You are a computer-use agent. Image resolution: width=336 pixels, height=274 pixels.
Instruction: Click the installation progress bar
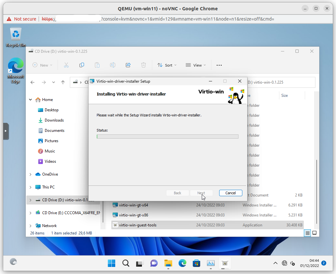168,137
